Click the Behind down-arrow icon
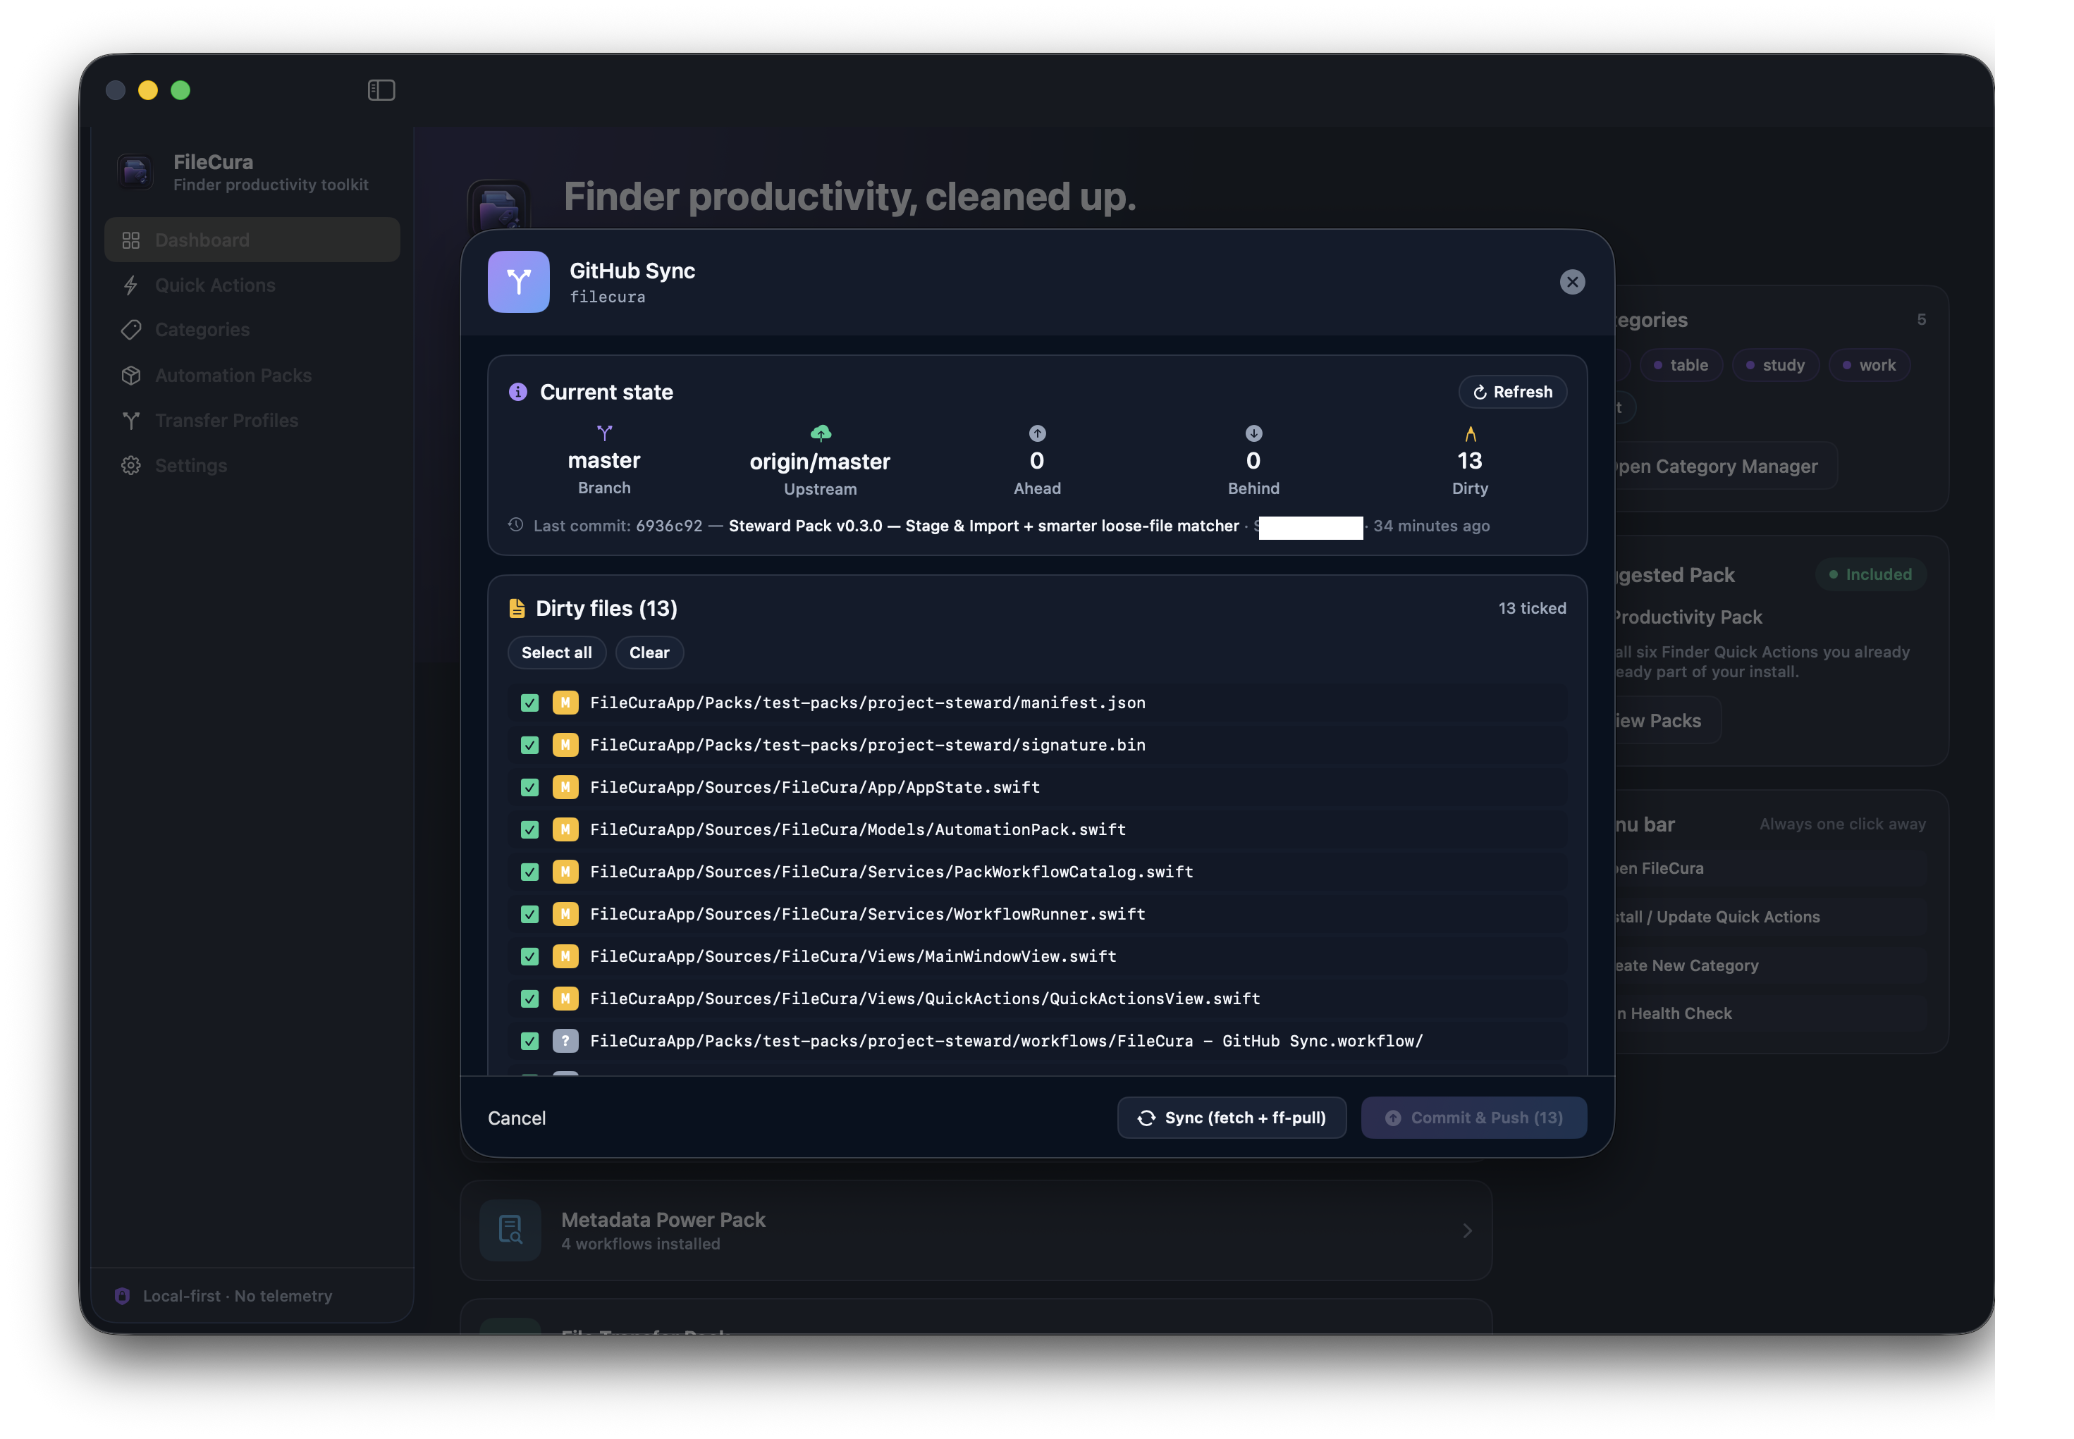Image resolution: width=2074 pixels, height=1439 pixels. point(1253,433)
